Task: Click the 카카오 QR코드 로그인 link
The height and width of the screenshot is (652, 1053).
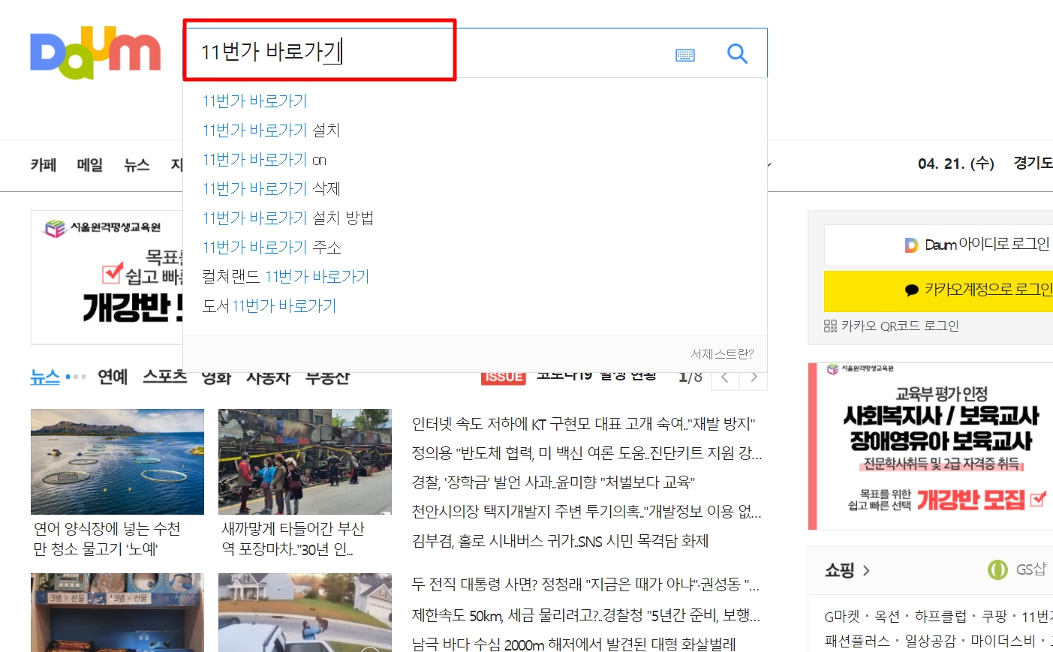Action: point(900,326)
